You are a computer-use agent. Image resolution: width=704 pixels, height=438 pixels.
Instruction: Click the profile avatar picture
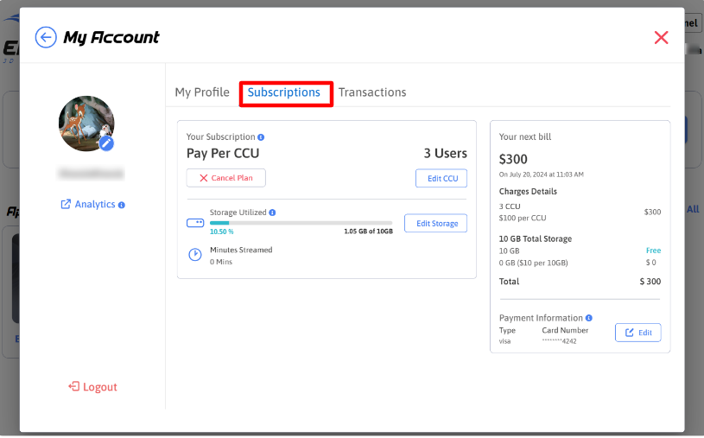85,123
